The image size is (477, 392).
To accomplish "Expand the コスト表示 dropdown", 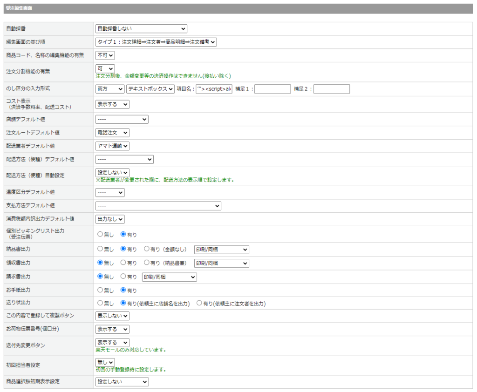I will 112,104.
